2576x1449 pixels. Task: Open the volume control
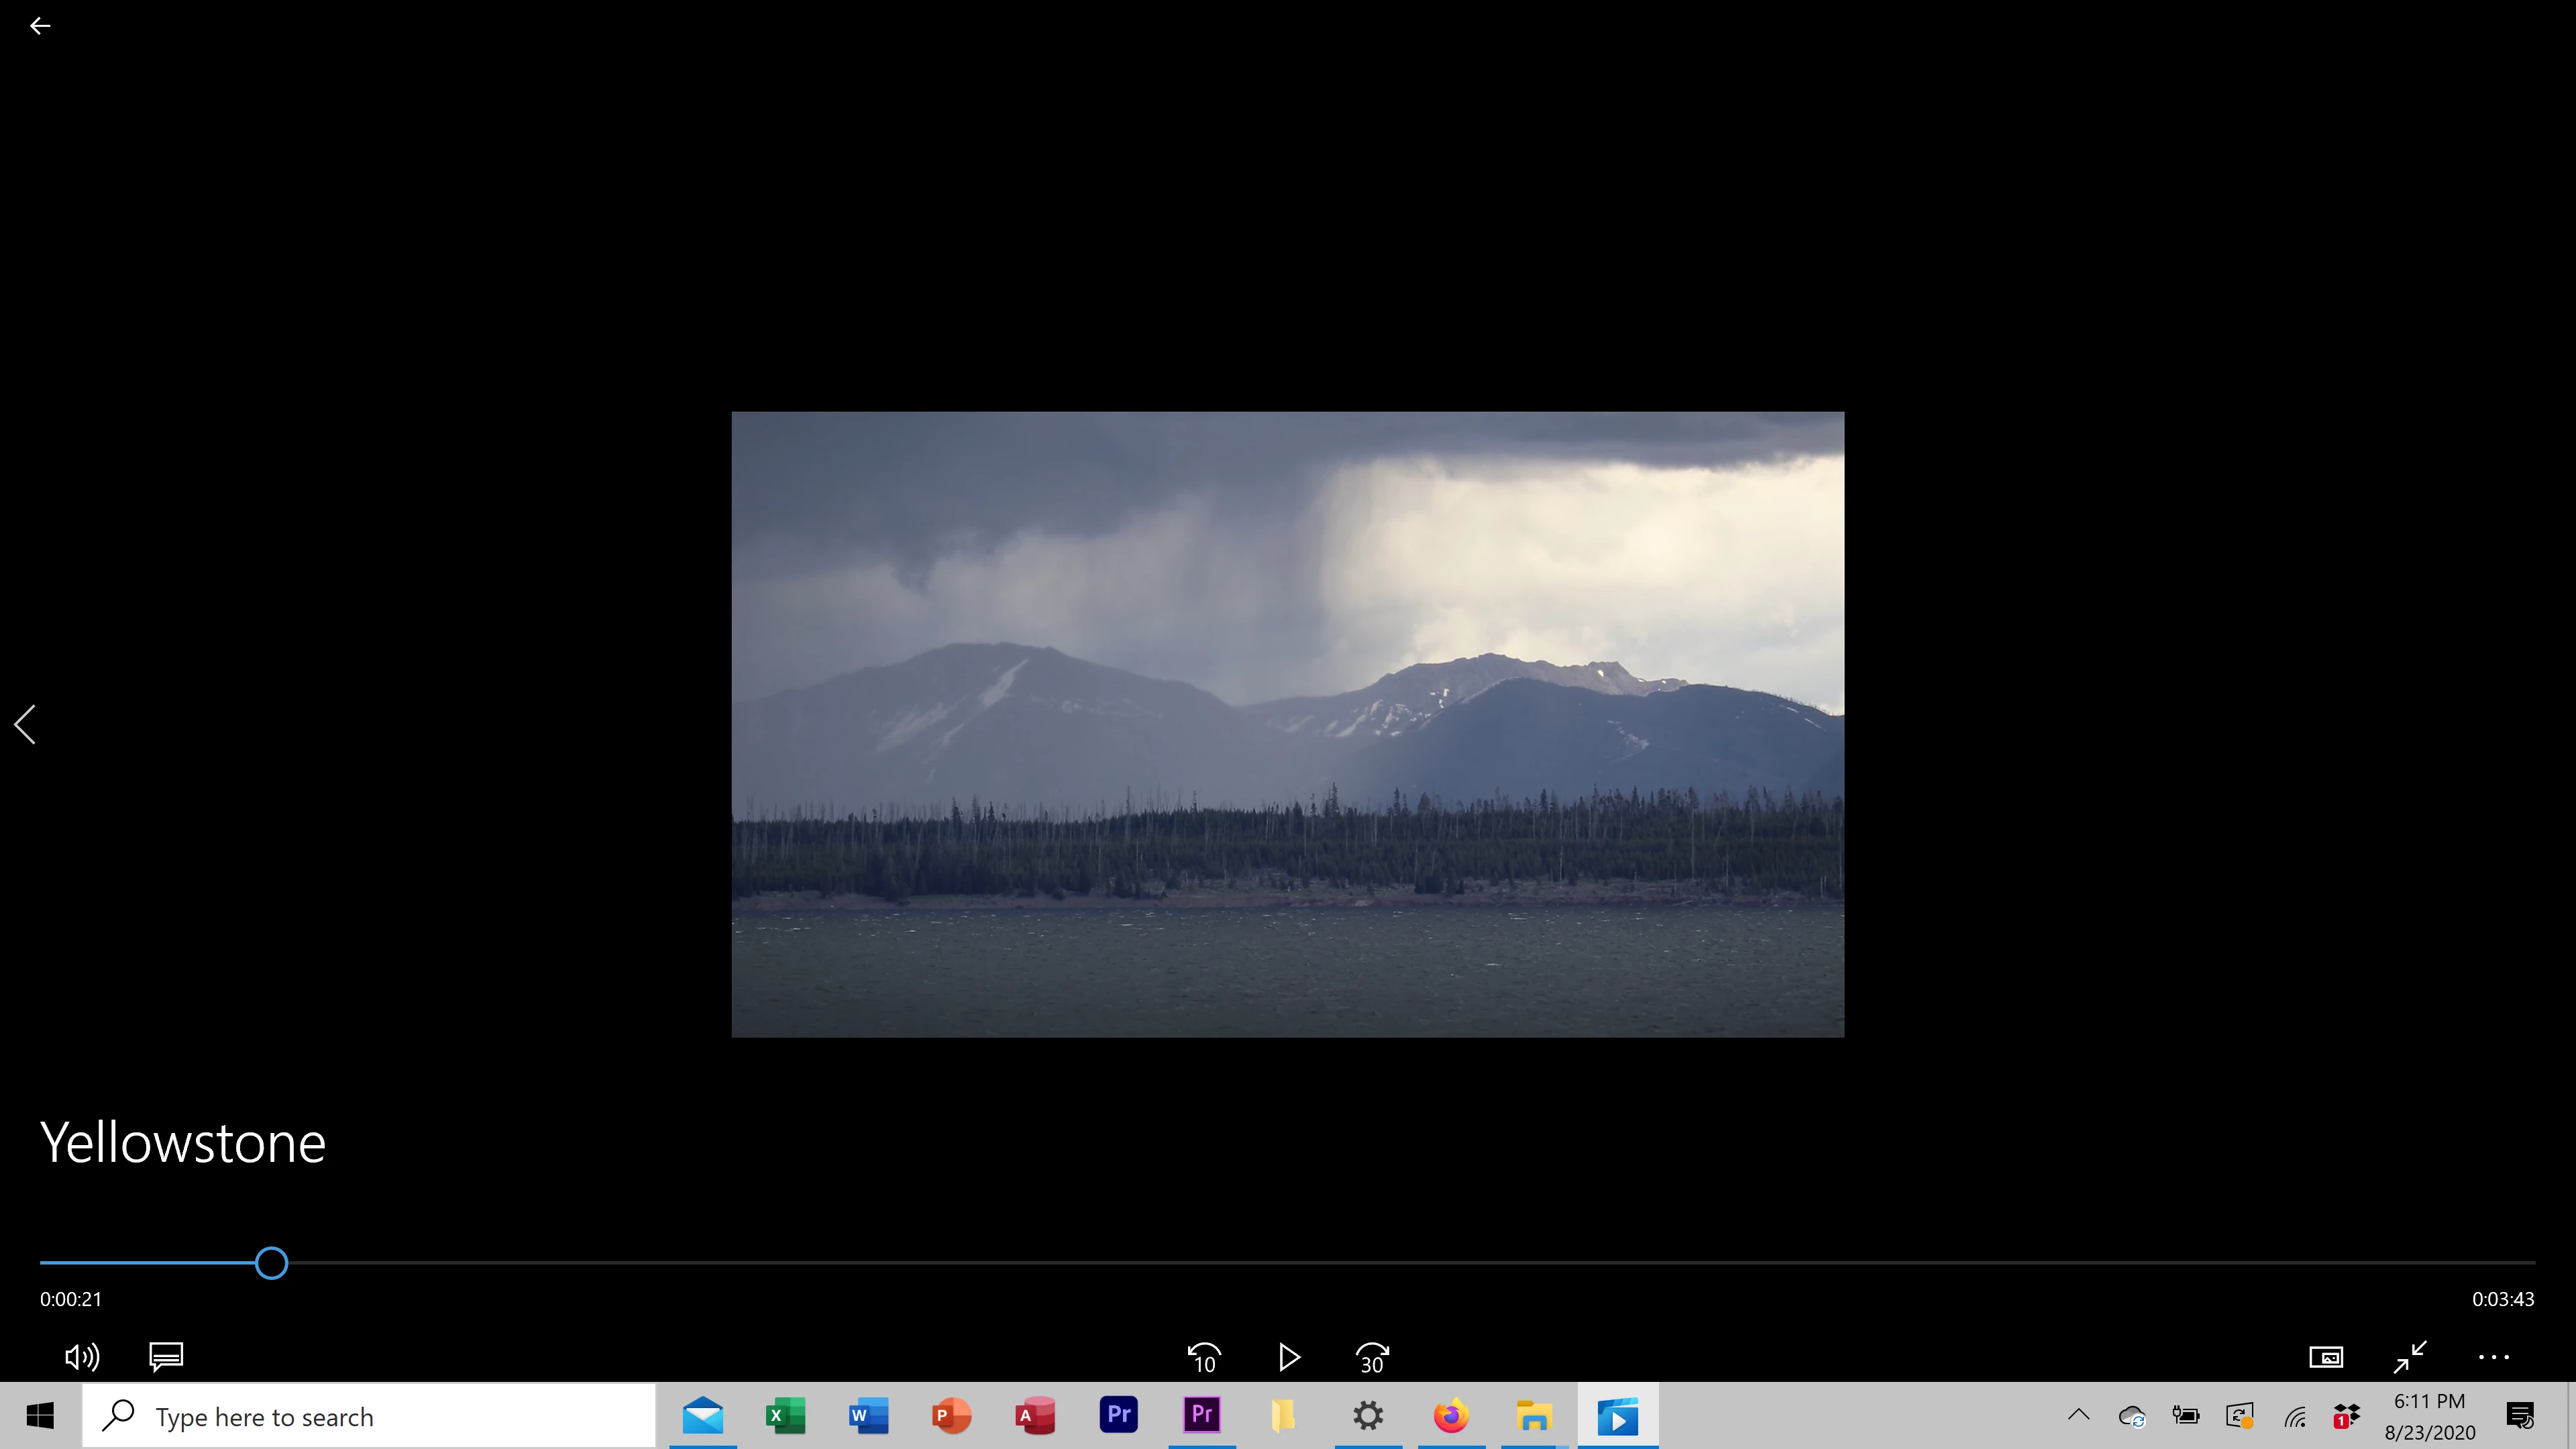[x=81, y=1357]
